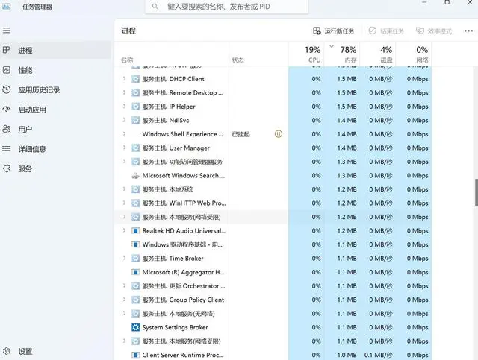Expand the 更新 Orchestrator service host
The image size is (478, 360).
(124, 286)
